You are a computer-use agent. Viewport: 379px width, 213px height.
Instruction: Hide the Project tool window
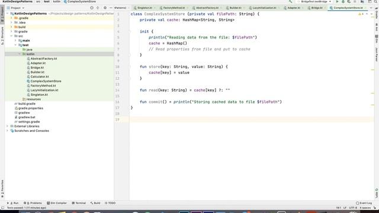tap(111, 8)
